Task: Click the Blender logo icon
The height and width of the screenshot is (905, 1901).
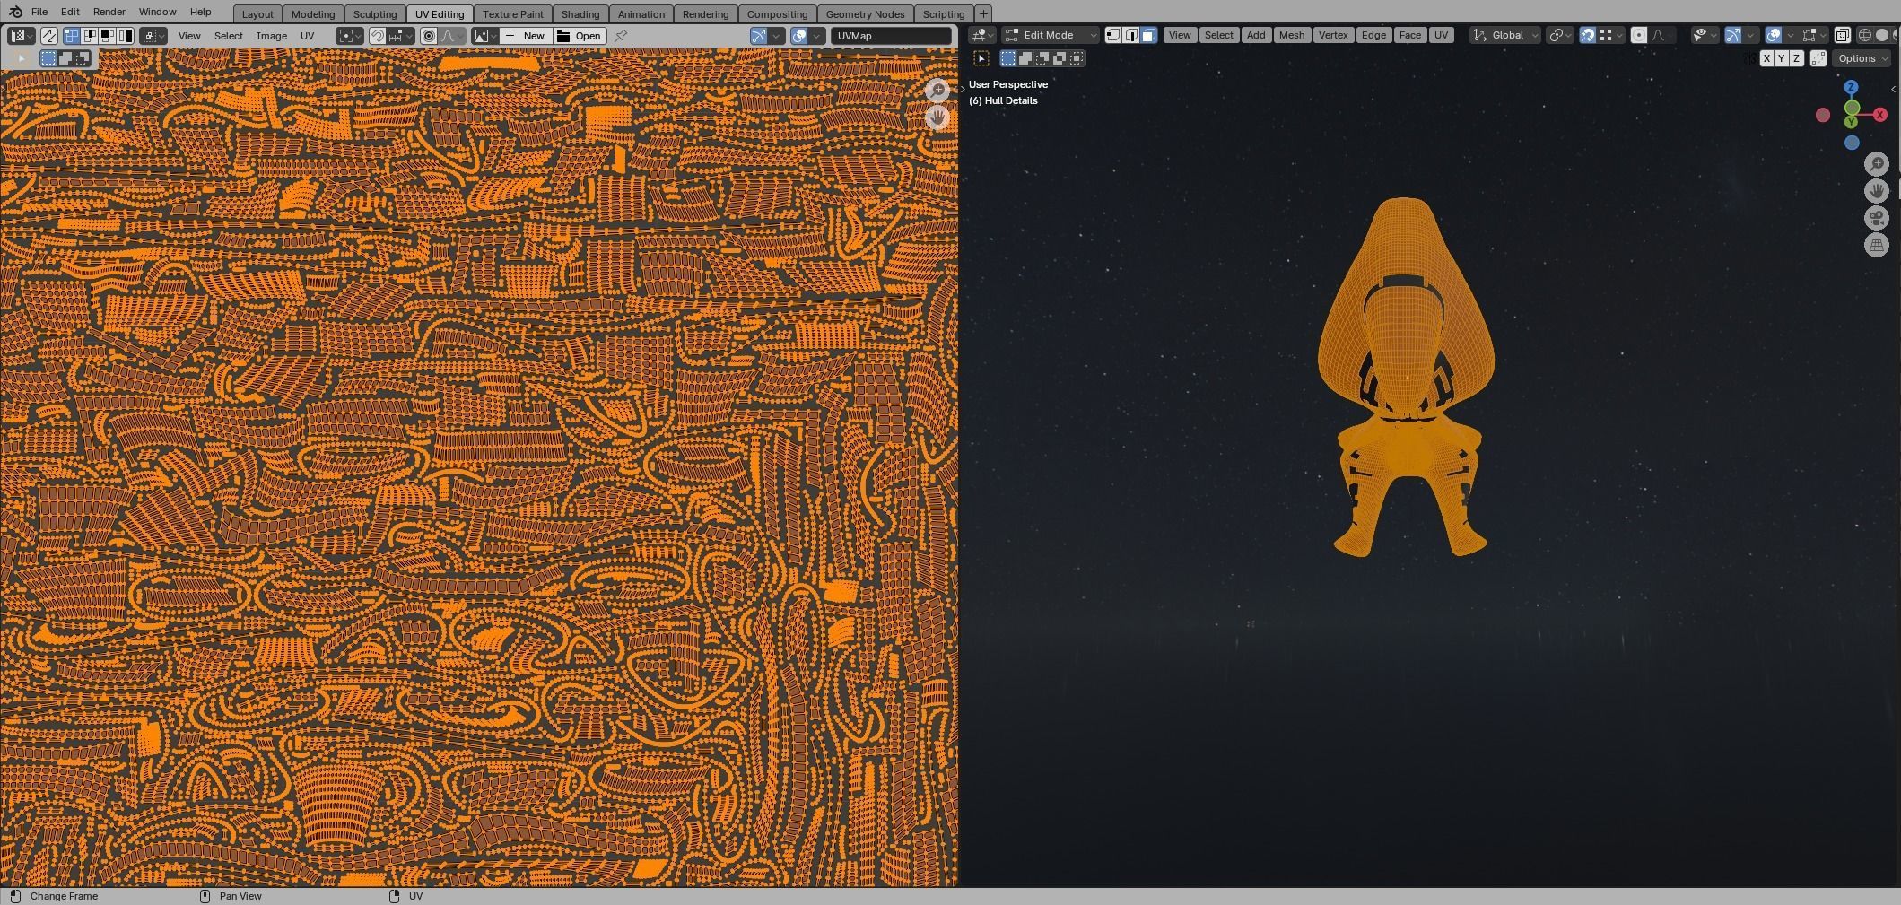Action: (x=15, y=12)
